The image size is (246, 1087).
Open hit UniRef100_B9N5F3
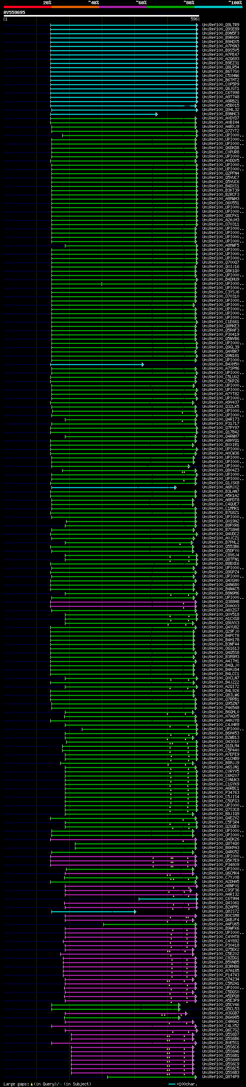pyautogui.click(x=220, y=33)
